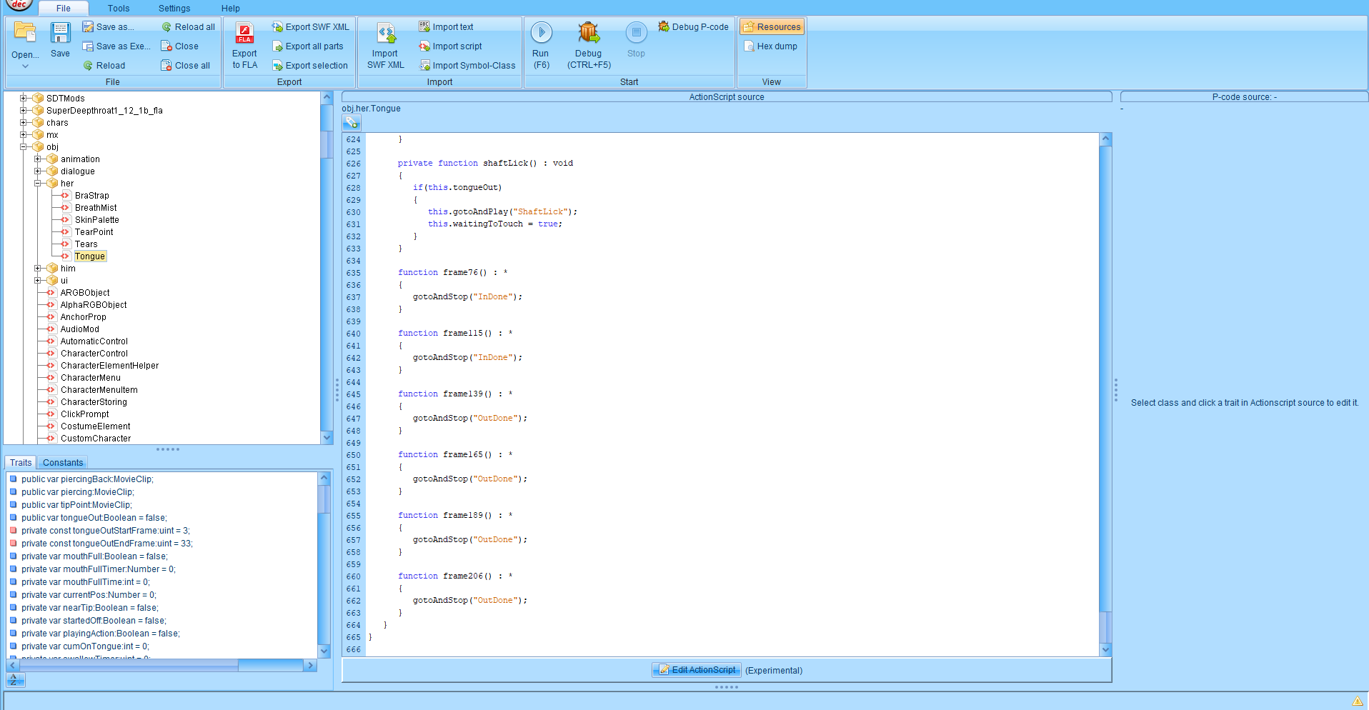1369x710 pixels.
Task: Click the alphabetical sort icon below traits
Action: pyautogui.click(x=16, y=680)
